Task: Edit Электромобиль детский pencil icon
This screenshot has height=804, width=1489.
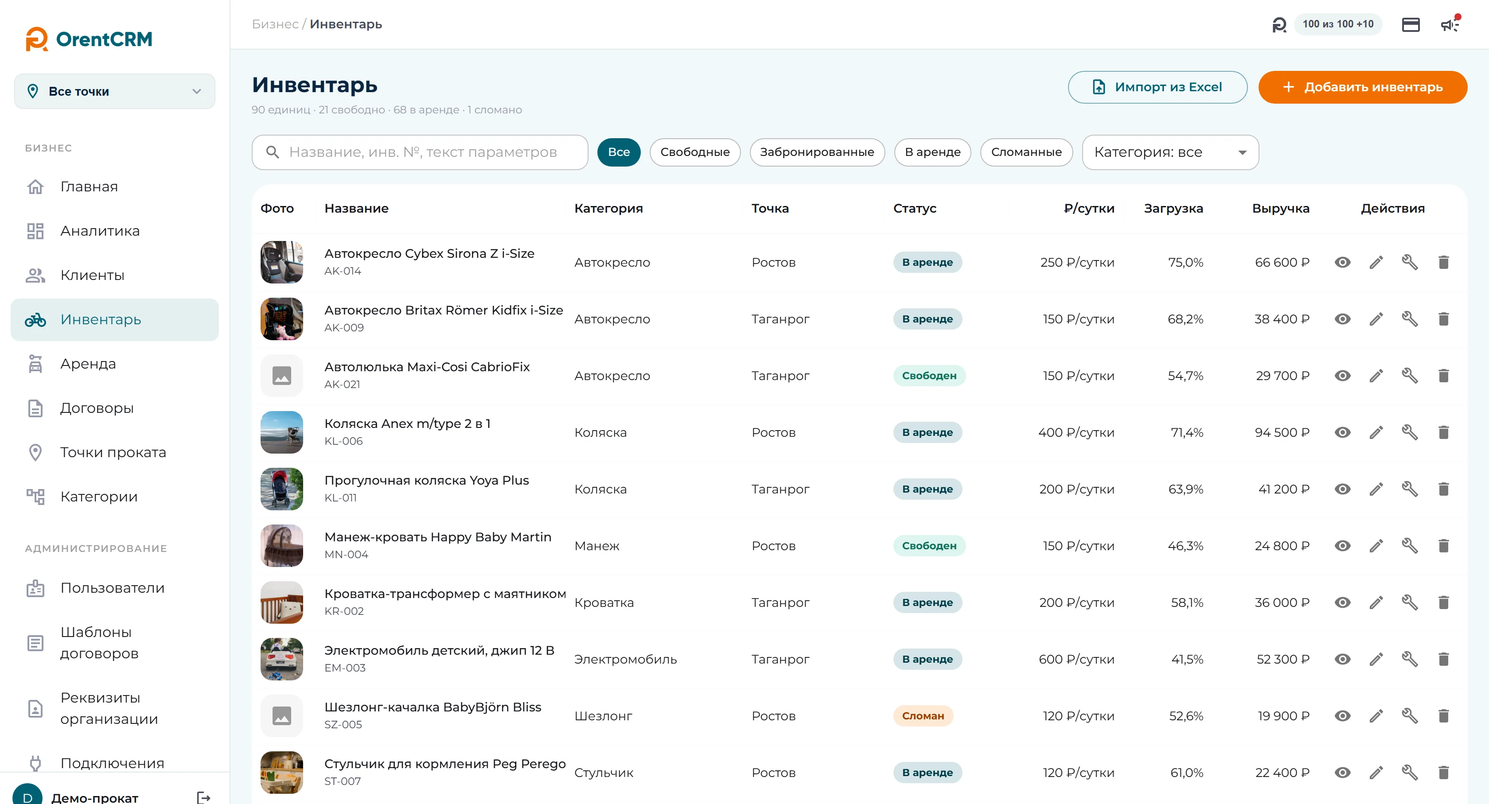Action: pos(1376,659)
